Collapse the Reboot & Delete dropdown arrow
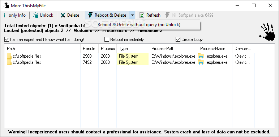This screenshot has height=137, width=279. pos(132,15)
